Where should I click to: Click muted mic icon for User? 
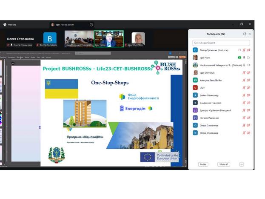pos(244,87)
